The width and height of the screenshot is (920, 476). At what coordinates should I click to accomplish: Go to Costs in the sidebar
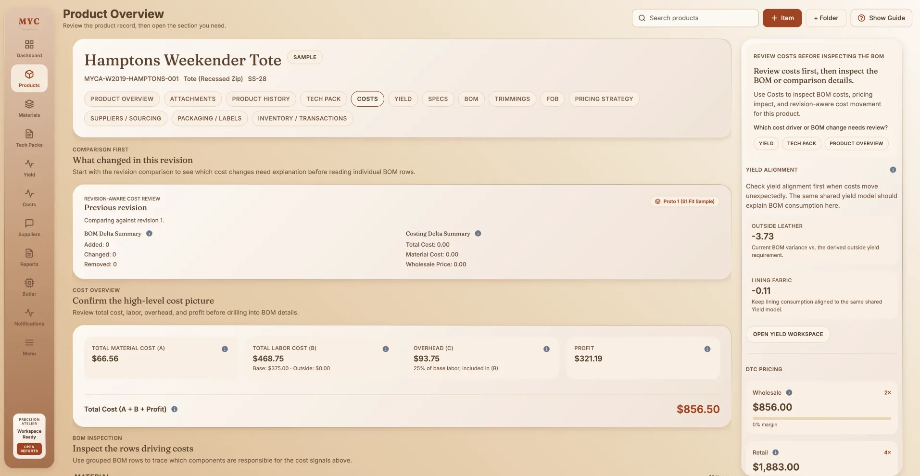[29, 198]
